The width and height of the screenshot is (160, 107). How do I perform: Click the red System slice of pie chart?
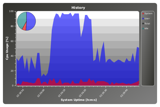pos(24,27)
